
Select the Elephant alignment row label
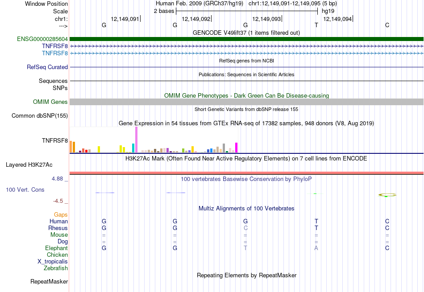click(x=56, y=248)
